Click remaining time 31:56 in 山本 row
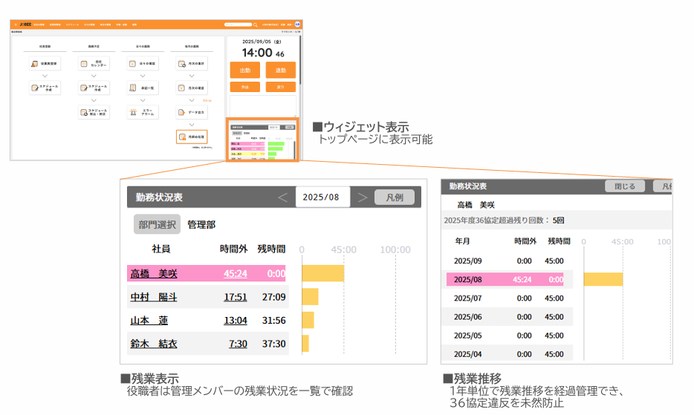Screen dimensions: 694x415 tap(274, 320)
